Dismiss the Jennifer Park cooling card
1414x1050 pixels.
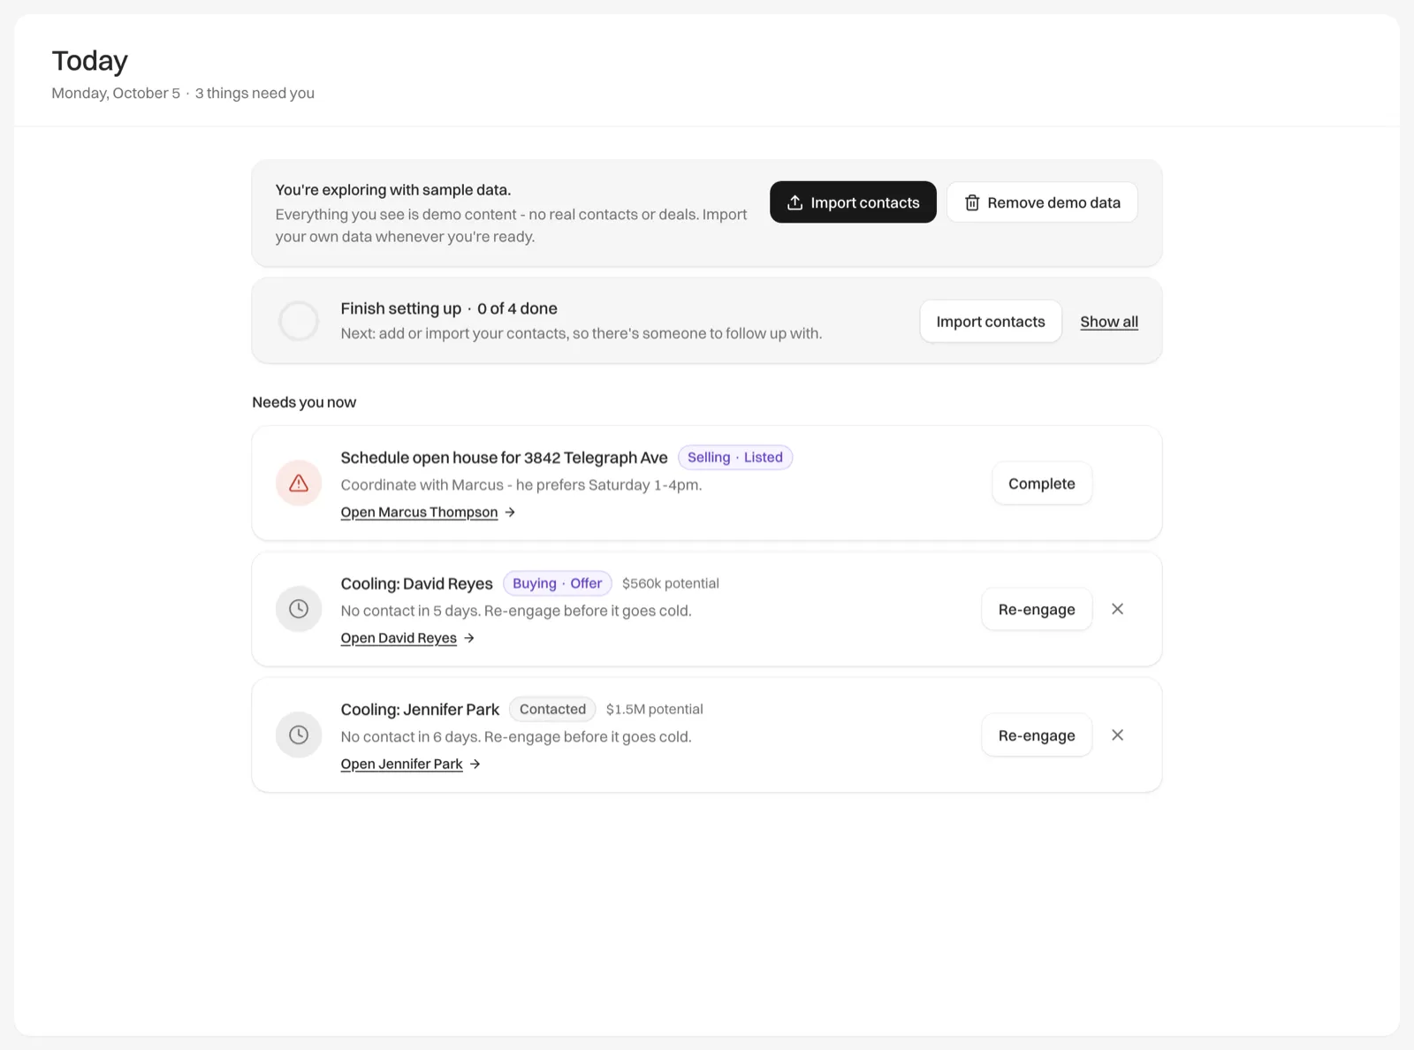(x=1117, y=735)
